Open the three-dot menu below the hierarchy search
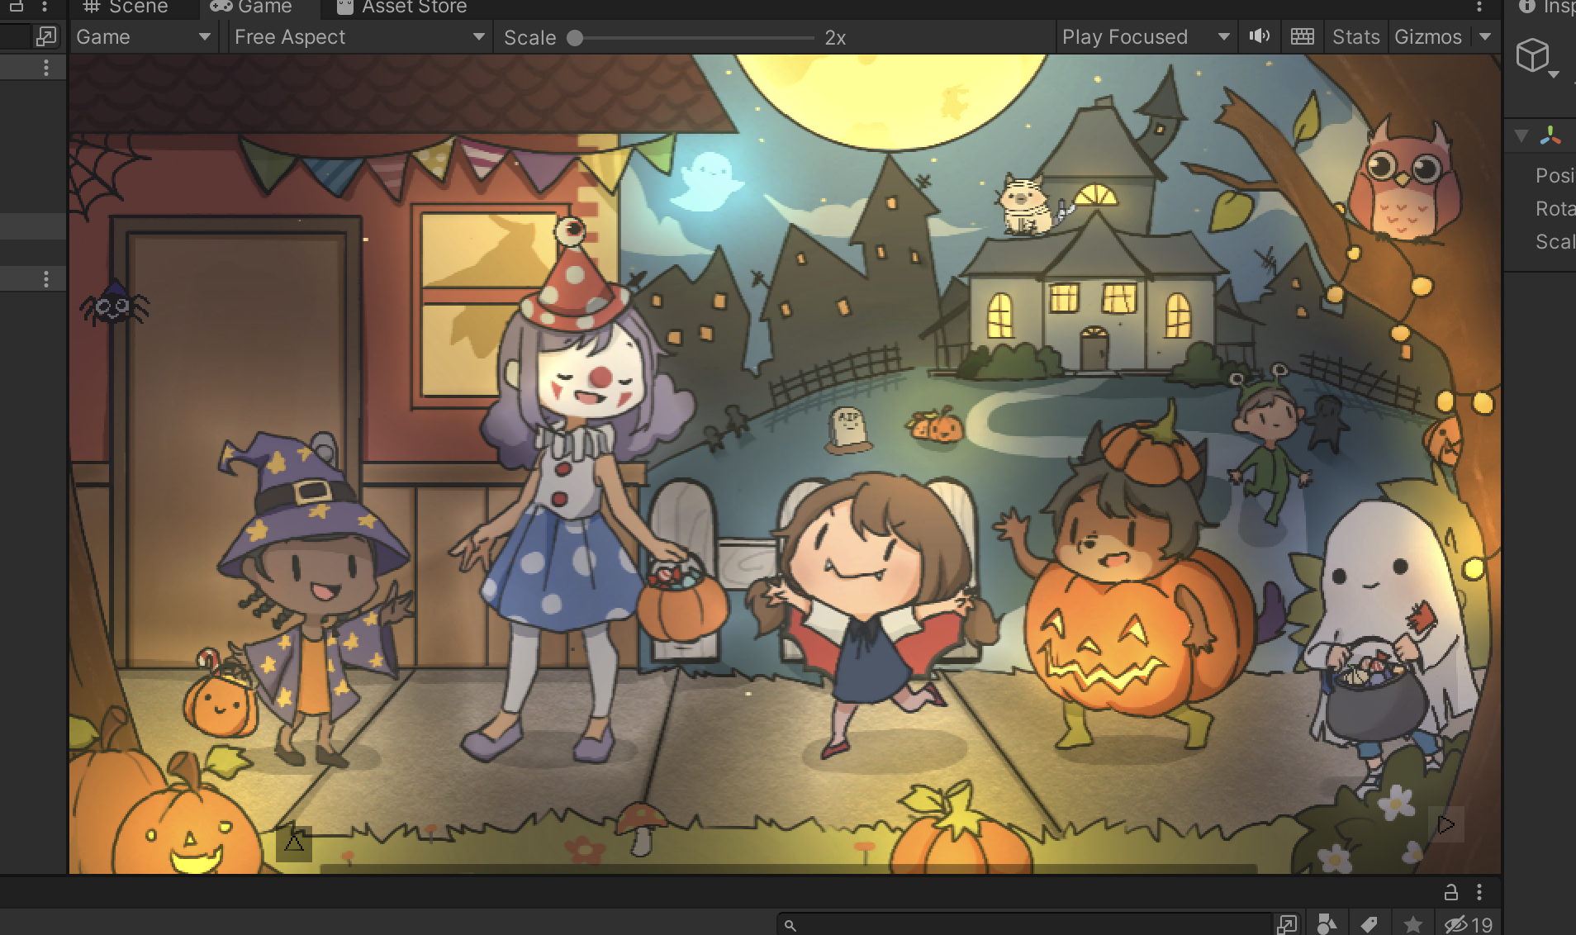Image resolution: width=1576 pixels, height=935 pixels. point(46,68)
